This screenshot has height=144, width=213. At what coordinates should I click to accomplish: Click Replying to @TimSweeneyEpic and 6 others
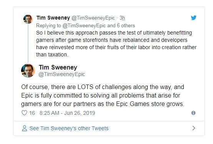86,26
